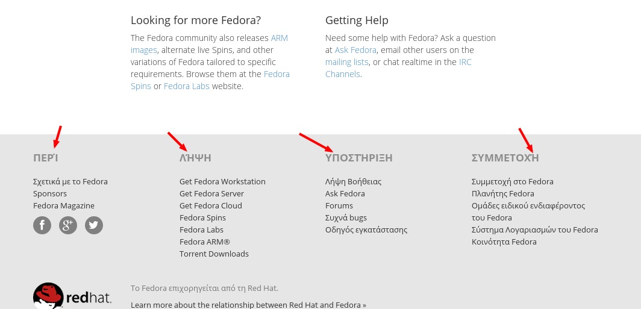This screenshot has height=309, width=641.
Task: Open the mailing lists link
Action: 346,62
